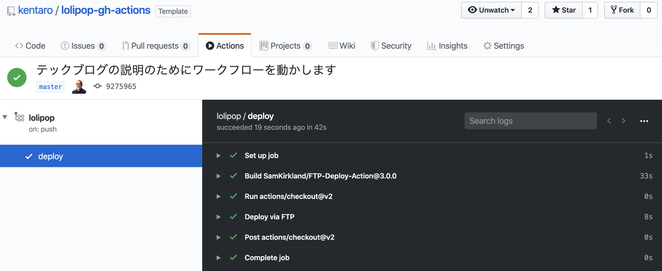Click the 33s duration value

tap(647, 176)
